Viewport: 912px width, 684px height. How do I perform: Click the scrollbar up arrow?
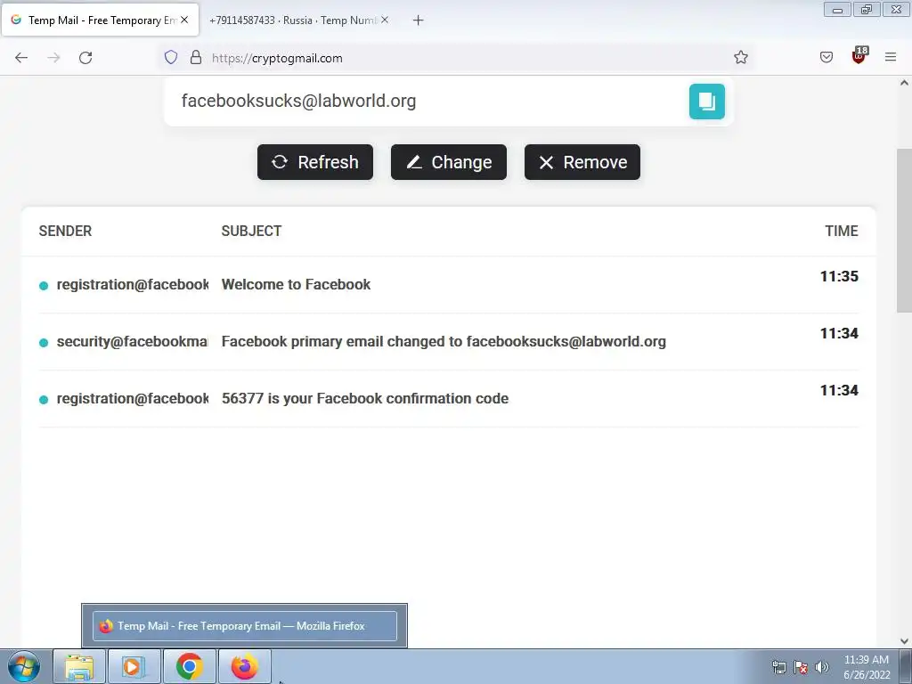[x=904, y=83]
